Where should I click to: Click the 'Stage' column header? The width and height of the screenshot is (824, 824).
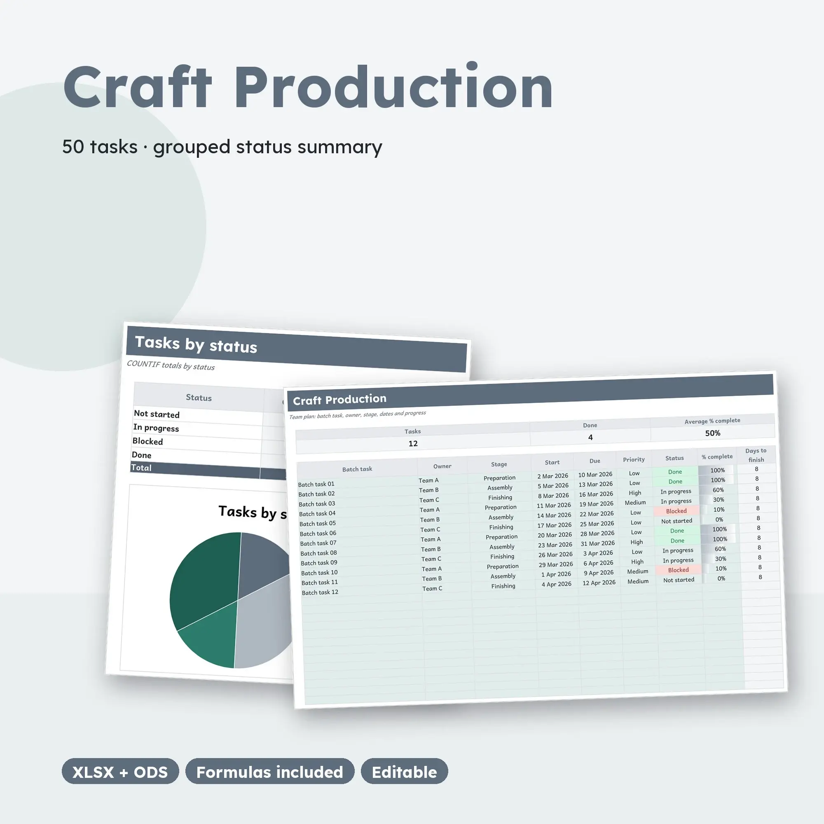499,464
